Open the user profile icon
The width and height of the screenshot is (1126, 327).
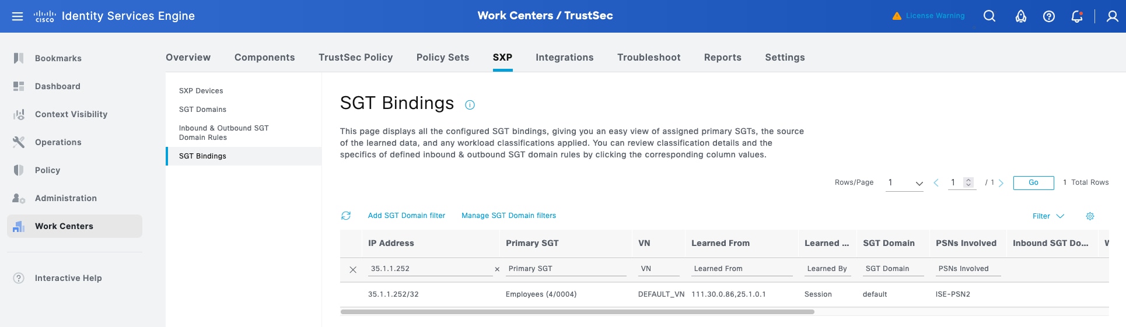(x=1113, y=16)
